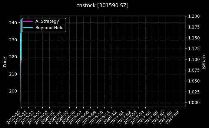
Task: Click the AI Strategy legend label
Action: point(47,21)
